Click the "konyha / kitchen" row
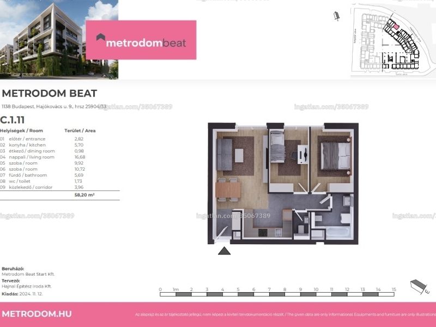Viewport: 436px width, 327px height. click(x=42, y=145)
